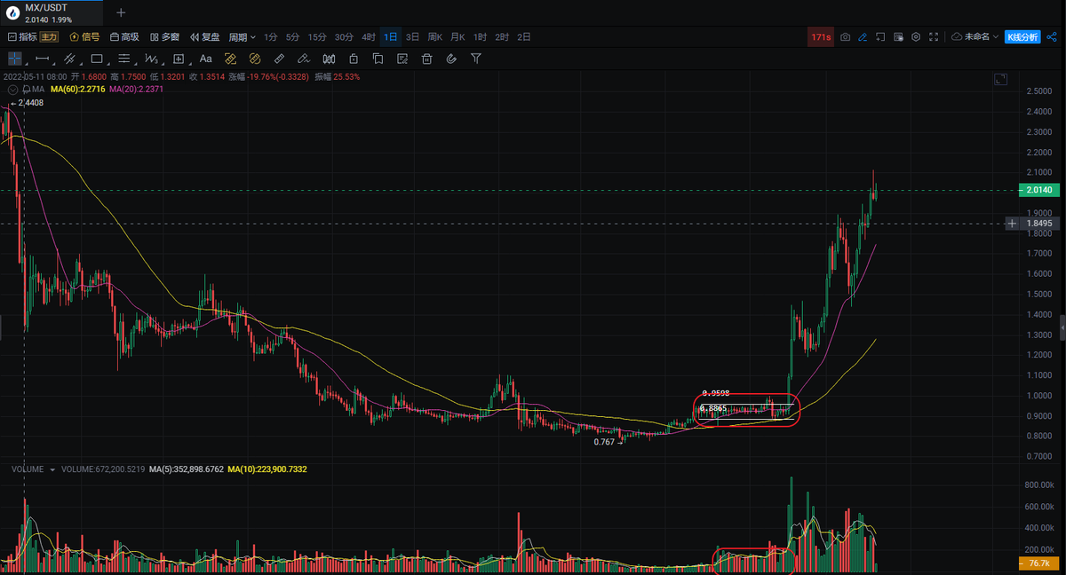The height and width of the screenshot is (575, 1066).
Task: Click the drawings list edit icon
Action: click(x=402, y=59)
